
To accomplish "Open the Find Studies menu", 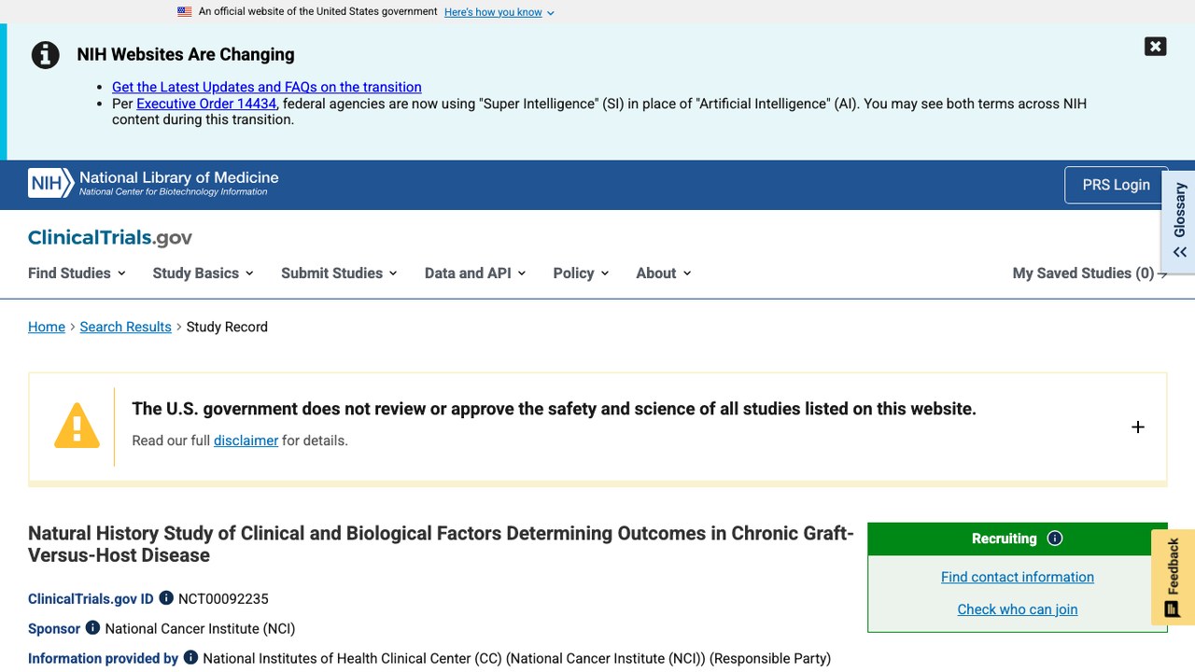I will click(x=77, y=273).
